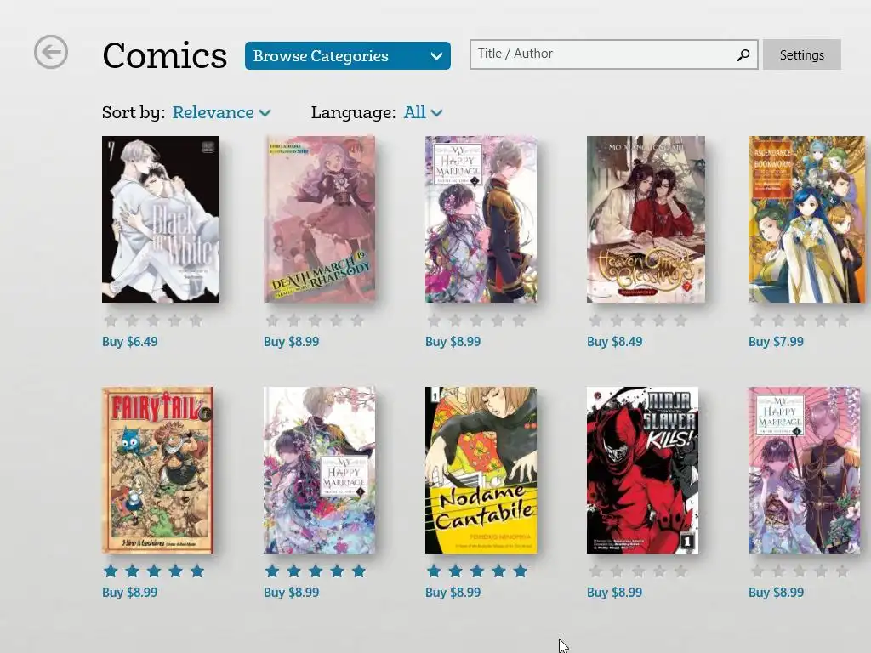Click the empty stars under Death March Rhapsody
Image resolution: width=871 pixels, height=653 pixels.
[x=315, y=321]
